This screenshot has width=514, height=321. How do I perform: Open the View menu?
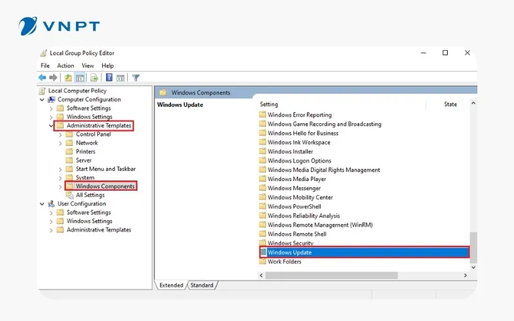tap(87, 65)
